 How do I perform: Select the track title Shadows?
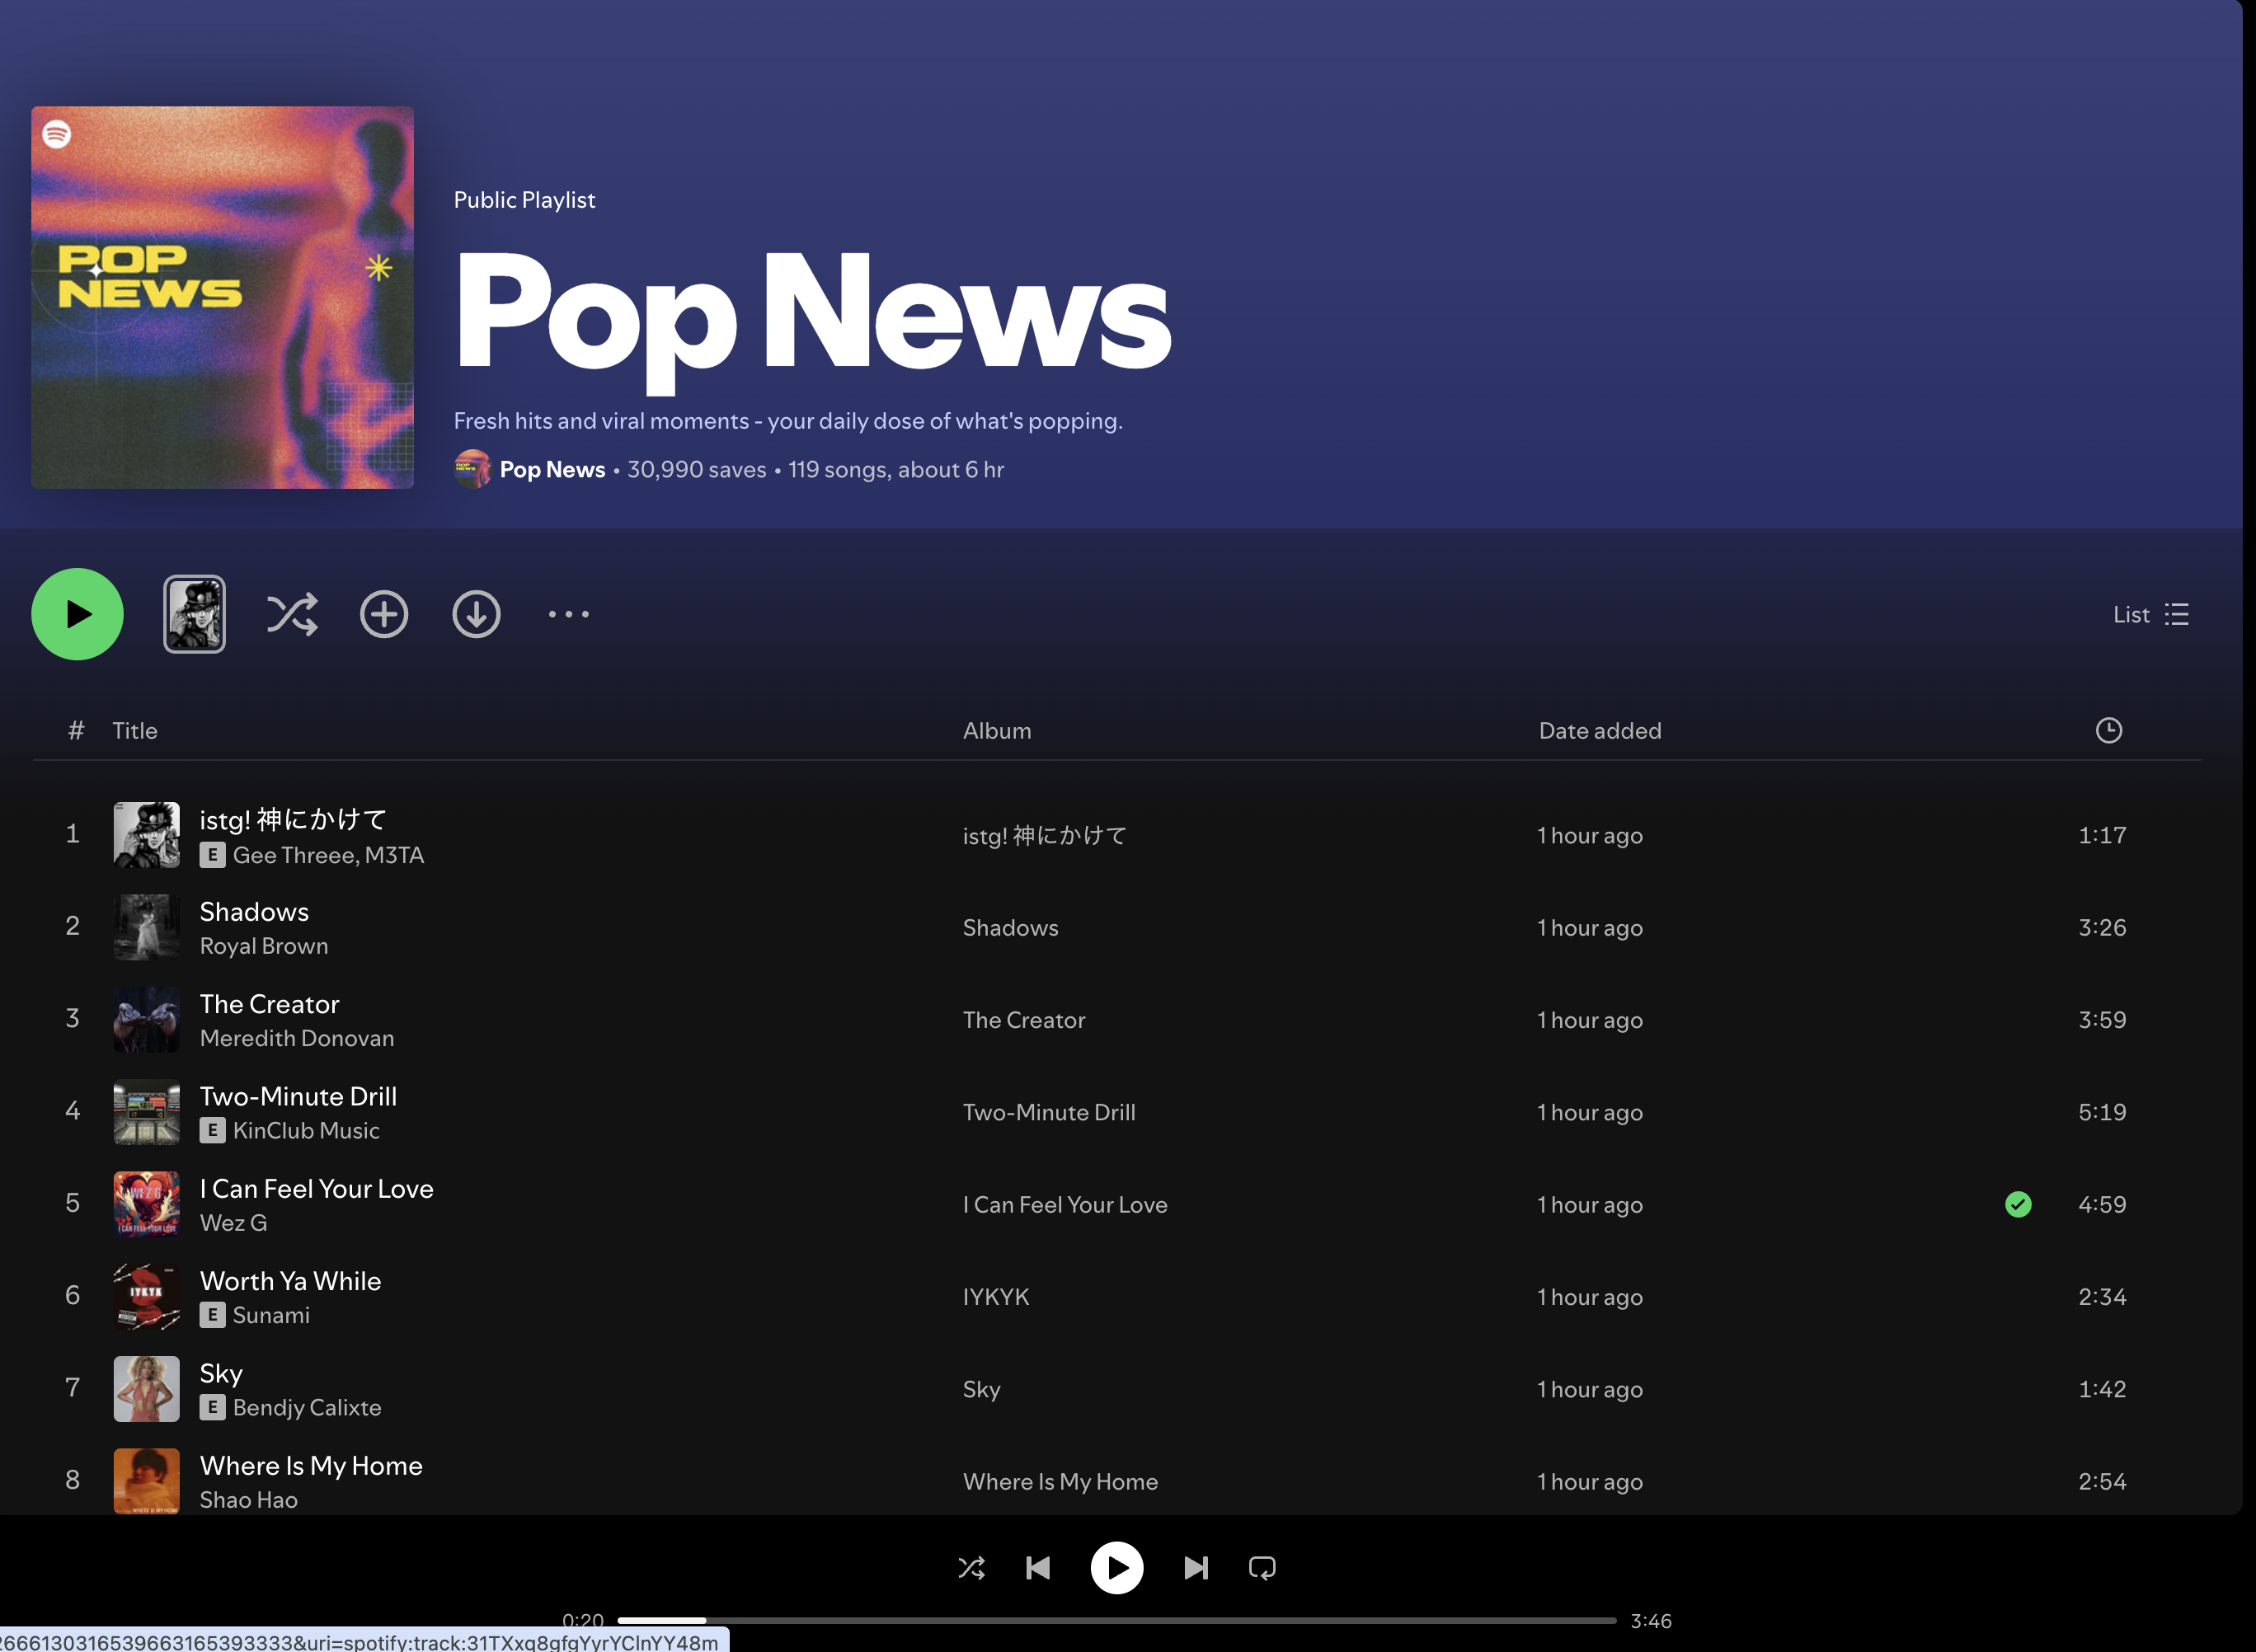[254, 912]
